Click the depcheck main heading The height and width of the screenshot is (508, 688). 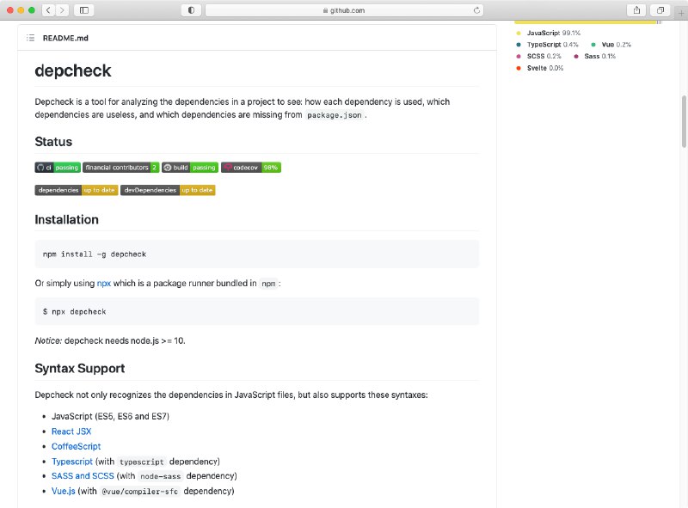(x=73, y=70)
